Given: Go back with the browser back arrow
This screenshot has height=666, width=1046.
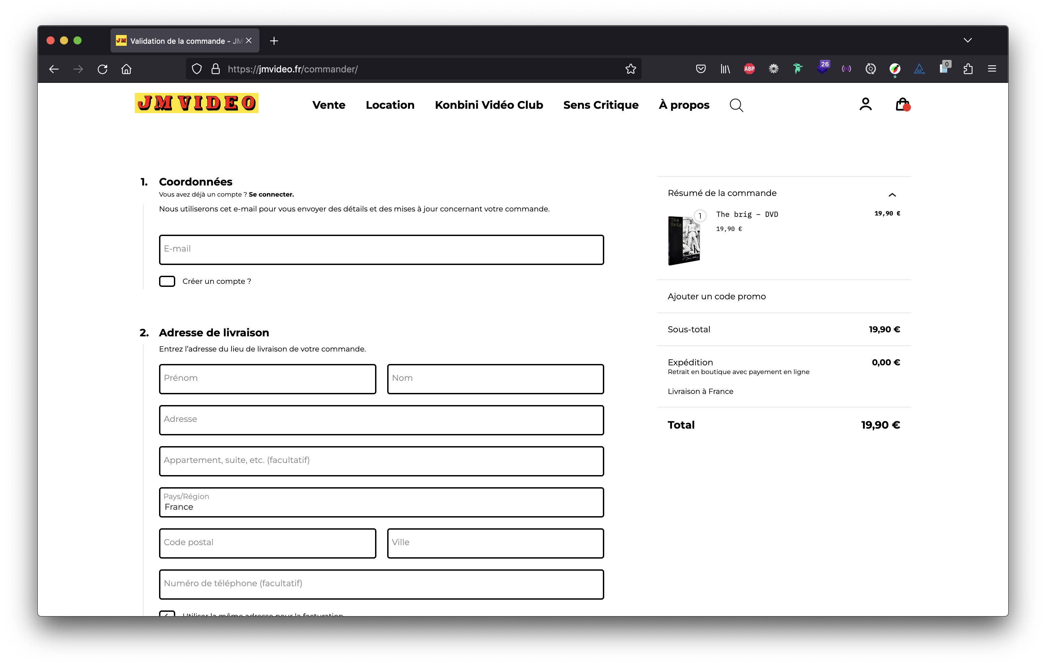Looking at the screenshot, I should 54,69.
